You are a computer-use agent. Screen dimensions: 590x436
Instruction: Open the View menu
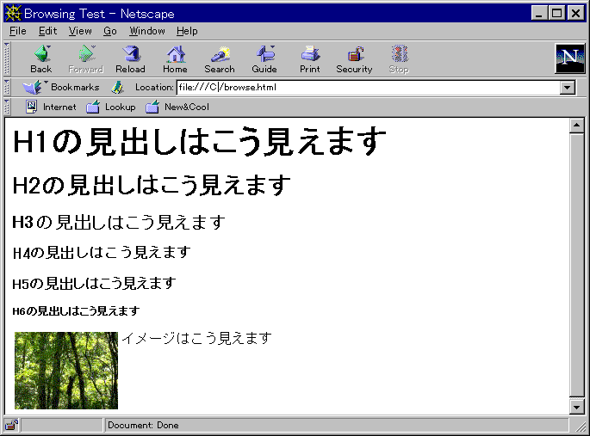[80, 31]
